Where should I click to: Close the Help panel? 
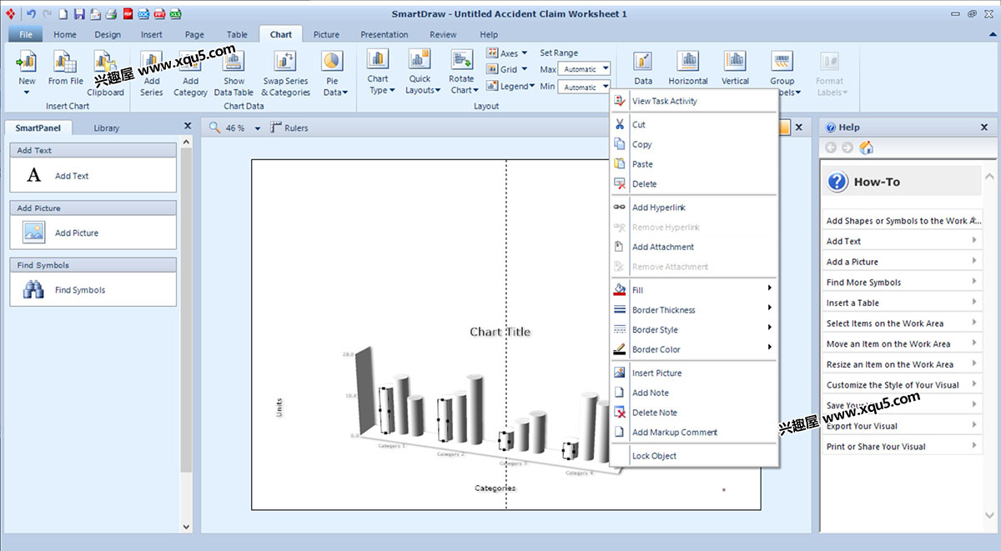point(984,128)
